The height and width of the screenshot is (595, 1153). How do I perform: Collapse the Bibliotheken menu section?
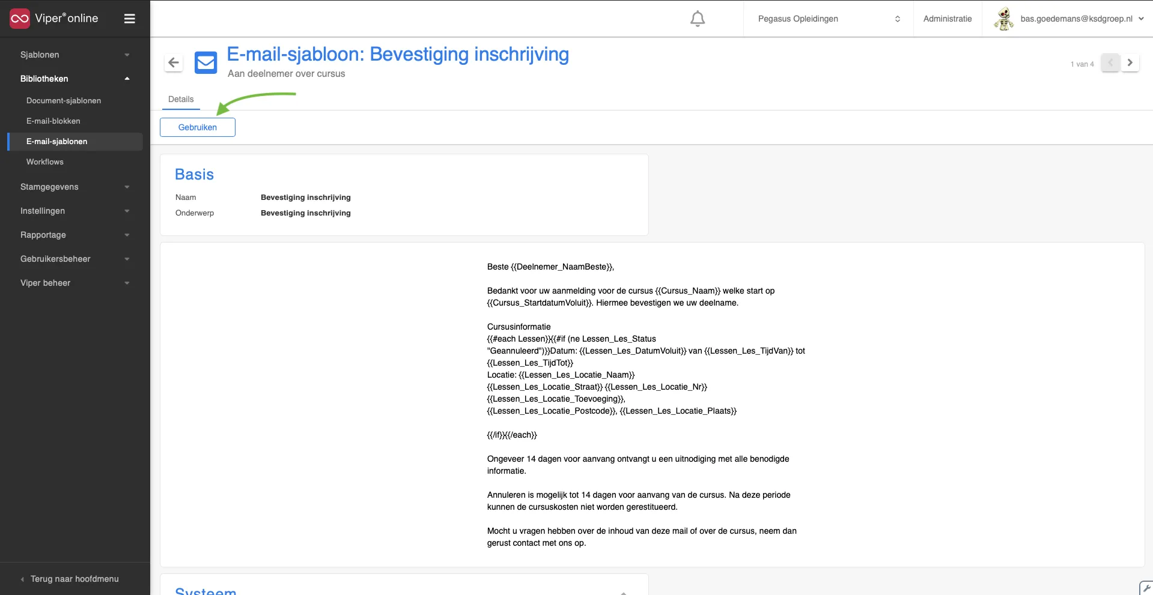(x=75, y=79)
